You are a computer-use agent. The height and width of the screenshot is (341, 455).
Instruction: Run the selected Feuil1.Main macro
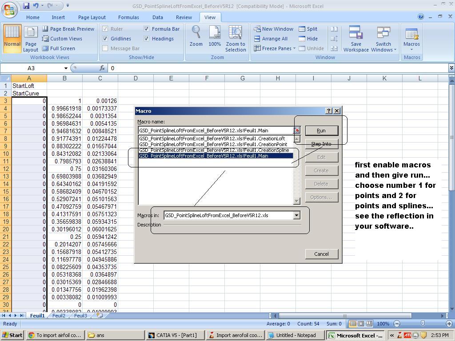pos(321,130)
